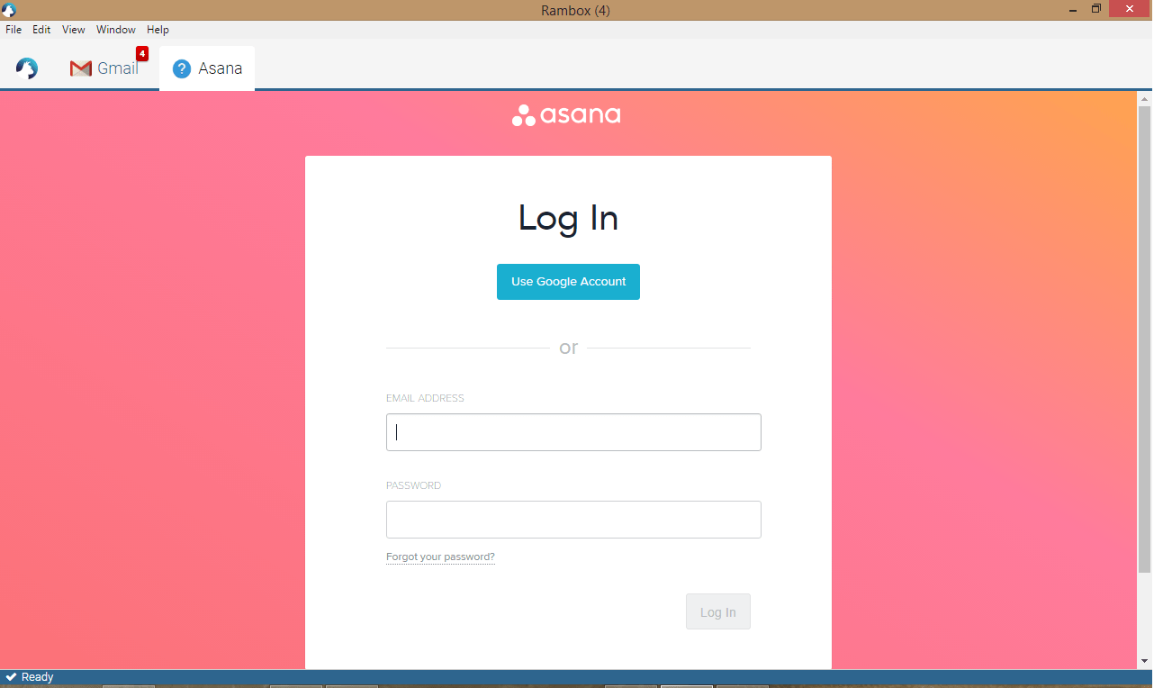Click the Password input field

(x=573, y=520)
